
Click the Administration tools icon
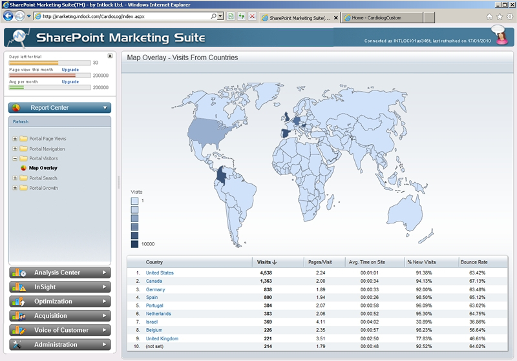click(x=17, y=344)
